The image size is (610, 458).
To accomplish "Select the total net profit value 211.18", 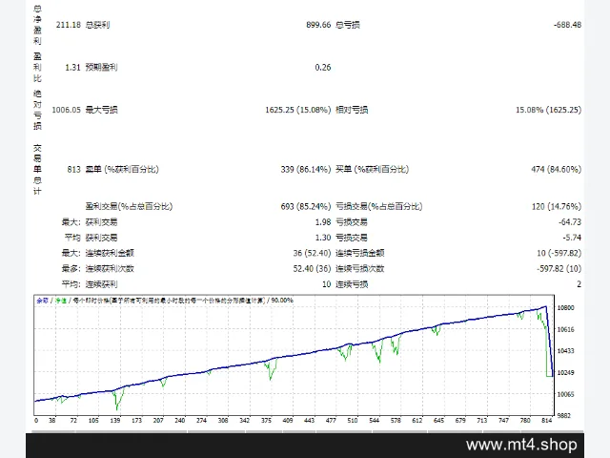I will tap(69, 25).
